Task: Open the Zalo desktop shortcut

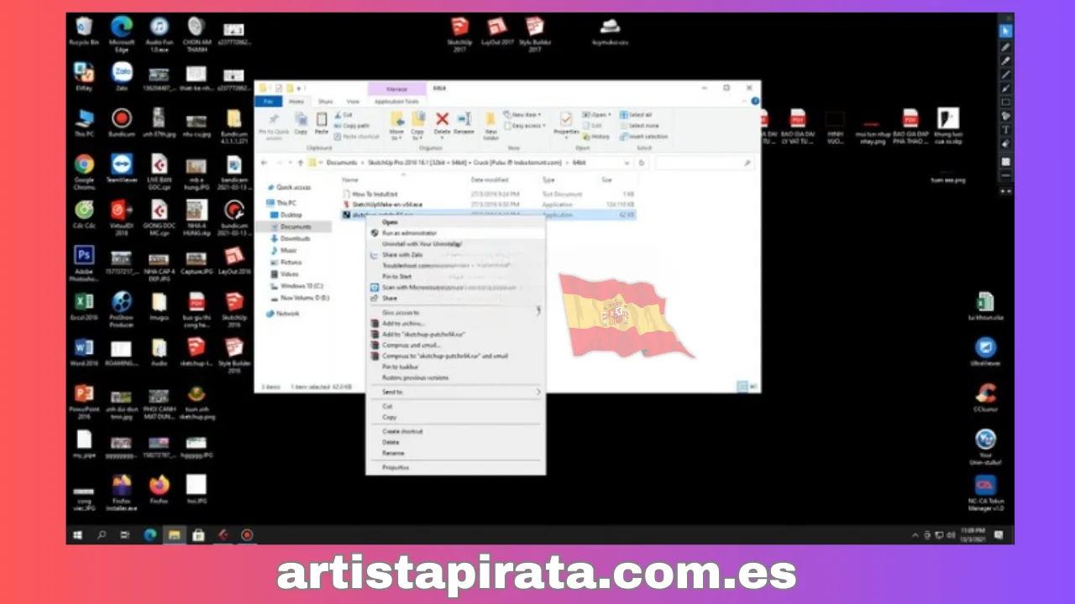Action: (122, 76)
